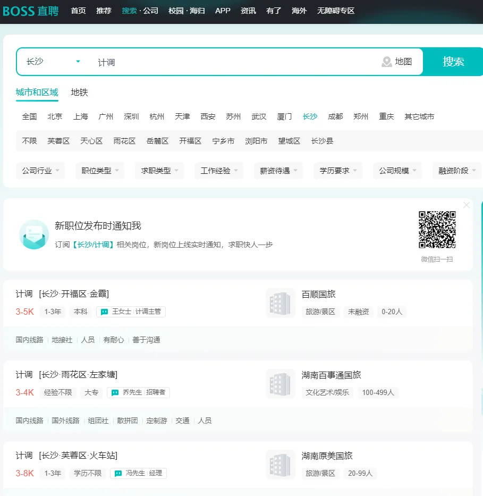The width and height of the screenshot is (483, 496).
Task: Filter by 芙蓉区 district
Action: (x=58, y=141)
